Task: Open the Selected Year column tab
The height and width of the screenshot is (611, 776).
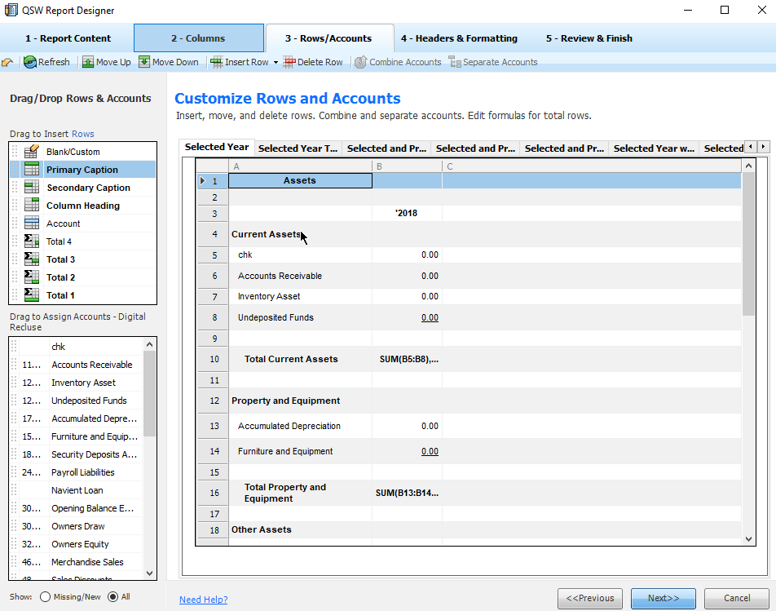Action: pos(216,147)
